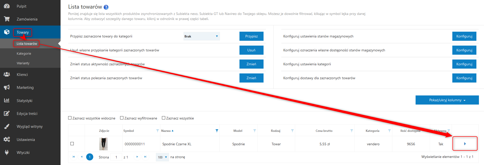Filter the Aktywny column with funnel icon
Viewport: 484px width, 165px height.
449,131
